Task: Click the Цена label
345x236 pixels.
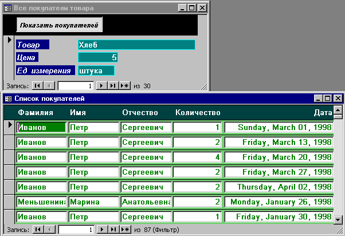Action: pyautogui.click(x=27, y=57)
